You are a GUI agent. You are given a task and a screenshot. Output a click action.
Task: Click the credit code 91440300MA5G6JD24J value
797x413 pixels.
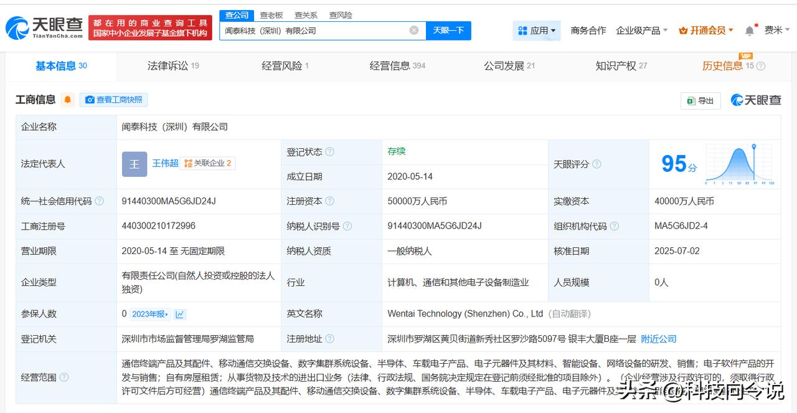coord(169,201)
